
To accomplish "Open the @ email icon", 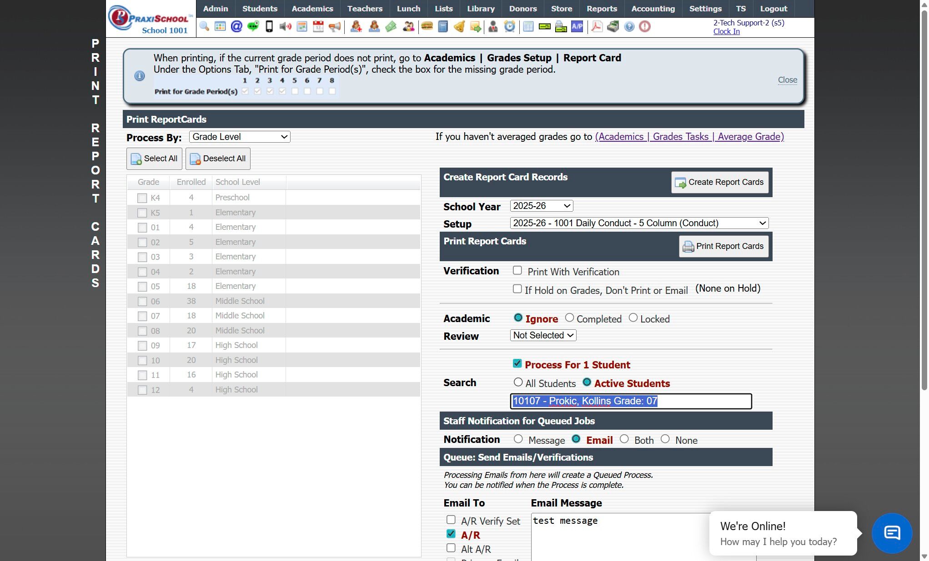I will click(x=236, y=26).
